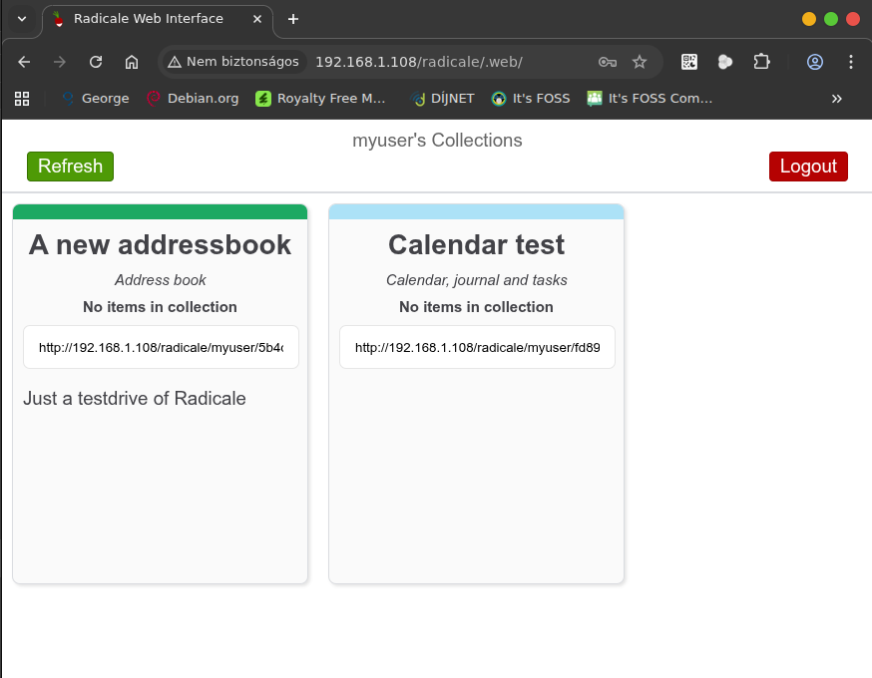
Task: Expand the hidden bookmarks overflow chevron
Action: pos(836,99)
